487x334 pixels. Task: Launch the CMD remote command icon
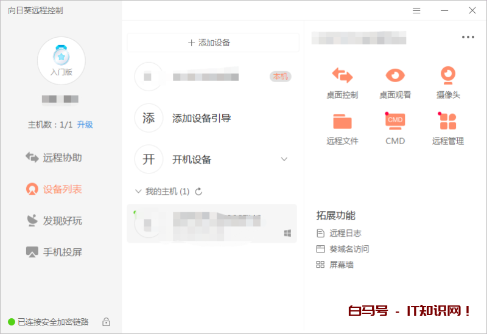(395, 122)
